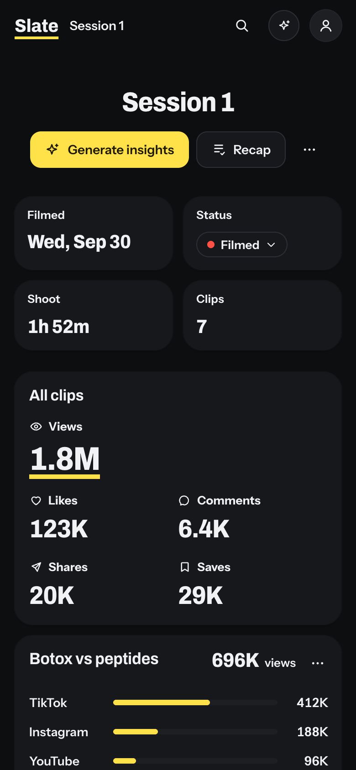Select the Likes heart icon
356x770 pixels.
36,501
